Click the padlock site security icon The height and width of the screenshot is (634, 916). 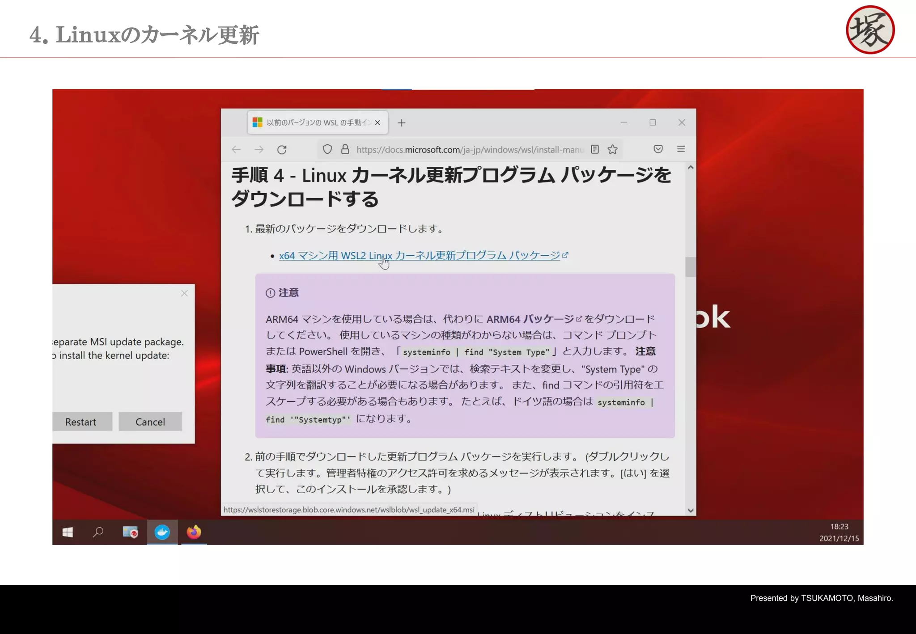point(345,149)
